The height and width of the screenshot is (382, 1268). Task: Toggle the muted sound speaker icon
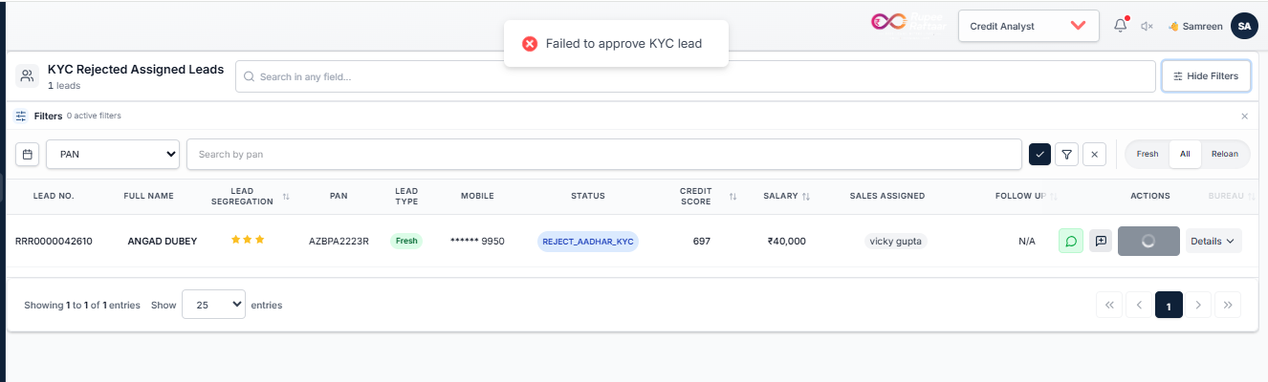pyautogui.click(x=1148, y=27)
